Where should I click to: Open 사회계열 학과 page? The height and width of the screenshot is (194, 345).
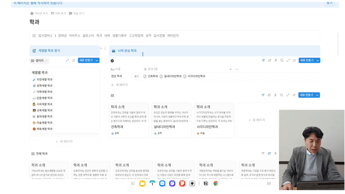[43, 104]
